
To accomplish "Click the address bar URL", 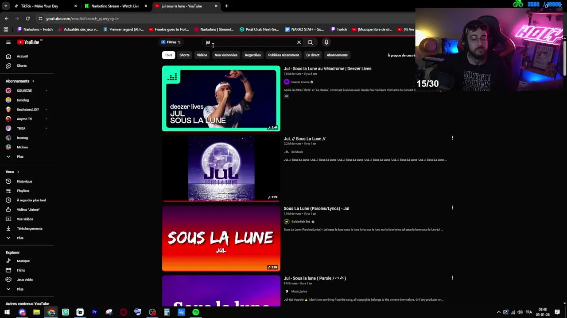I will 82,19.
